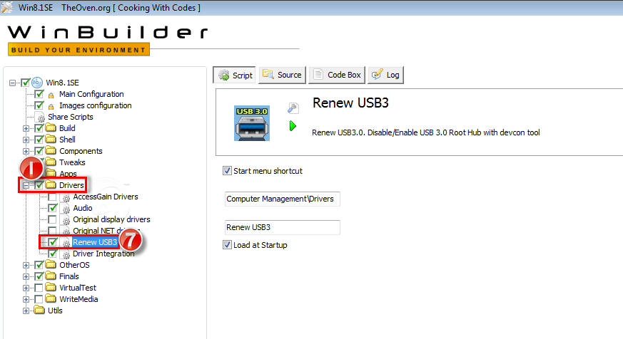Uncheck the Audio script checkbox
Viewport: 623px width, 339px height.
[x=52, y=208]
